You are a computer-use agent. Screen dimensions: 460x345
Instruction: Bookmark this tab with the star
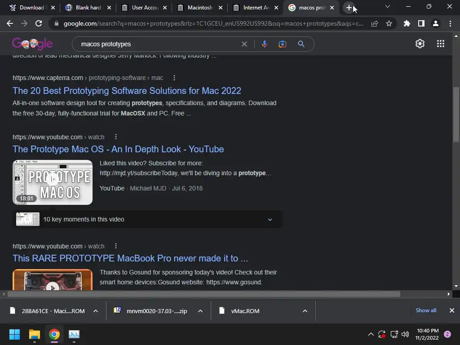click(x=389, y=23)
